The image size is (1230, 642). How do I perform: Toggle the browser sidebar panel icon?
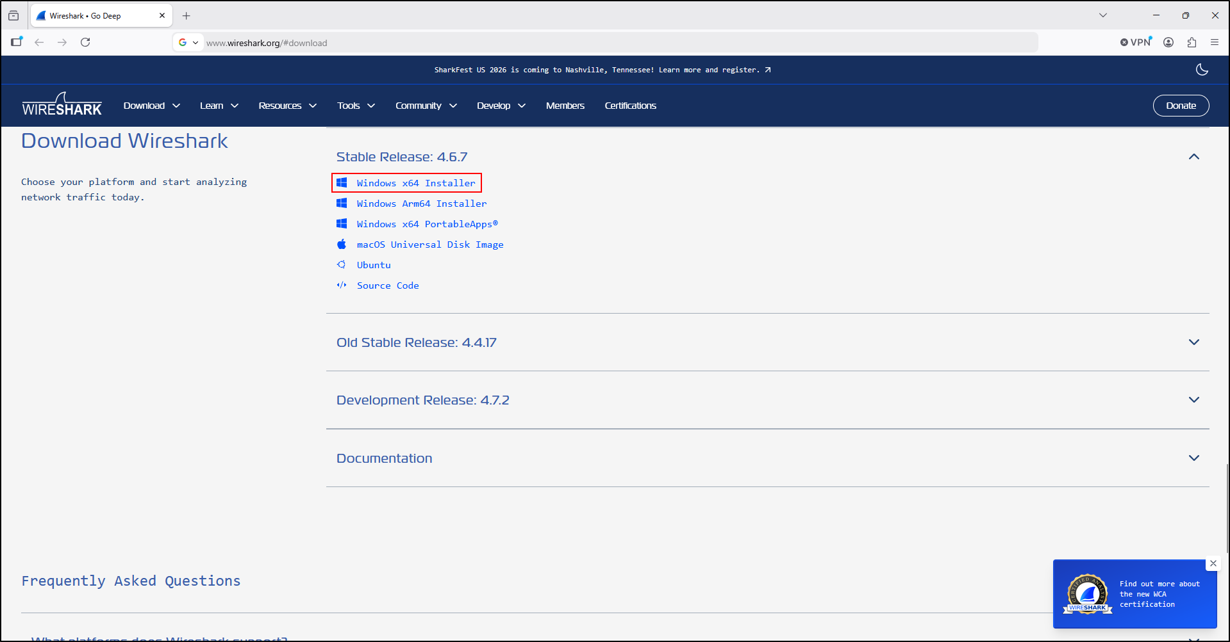17,42
